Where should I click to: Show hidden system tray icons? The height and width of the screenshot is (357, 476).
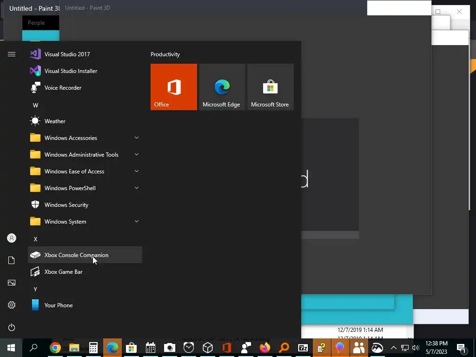coord(393,348)
